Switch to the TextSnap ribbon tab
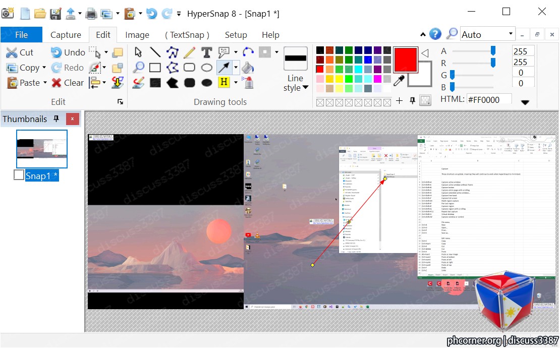 click(187, 35)
